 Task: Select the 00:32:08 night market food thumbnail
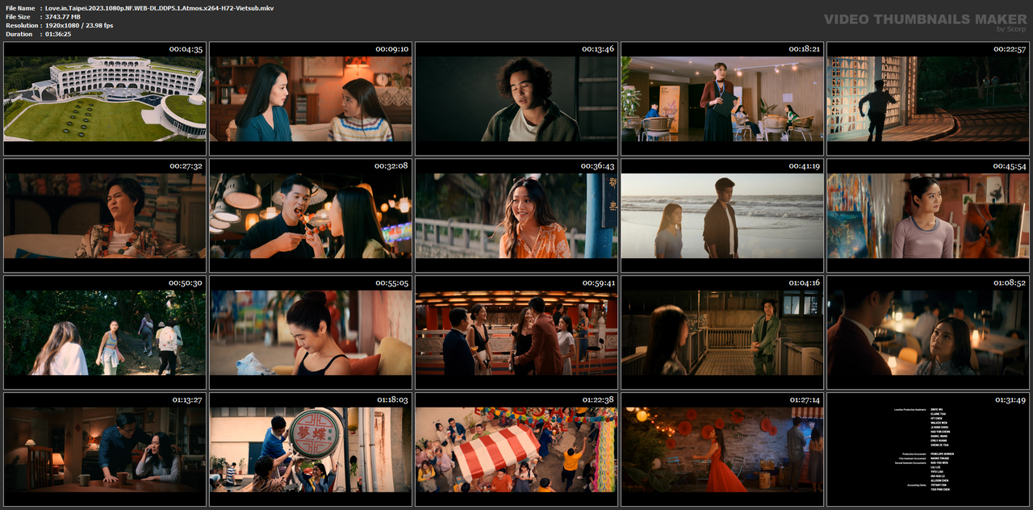click(x=311, y=215)
